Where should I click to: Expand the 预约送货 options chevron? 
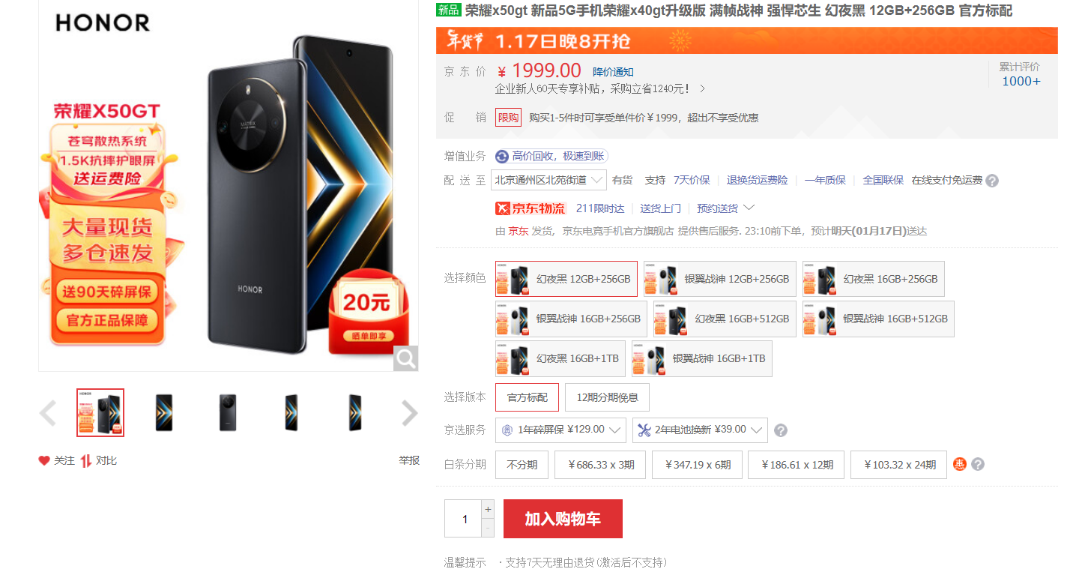(748, 208)
